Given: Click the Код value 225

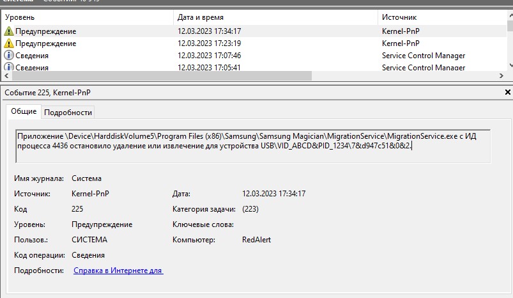Looking at the screenshot, I should point(77,209).
